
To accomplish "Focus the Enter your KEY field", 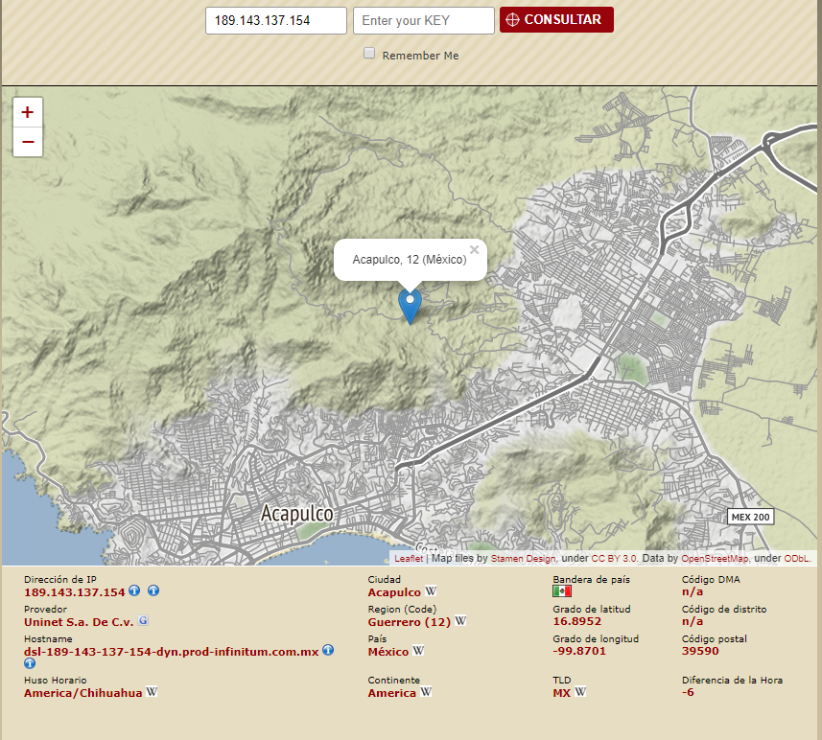I will point(424,20).
